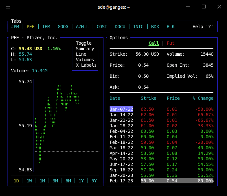Toggle Volumes display
Viewport: 227px width, 196px height.
[85, 60]
